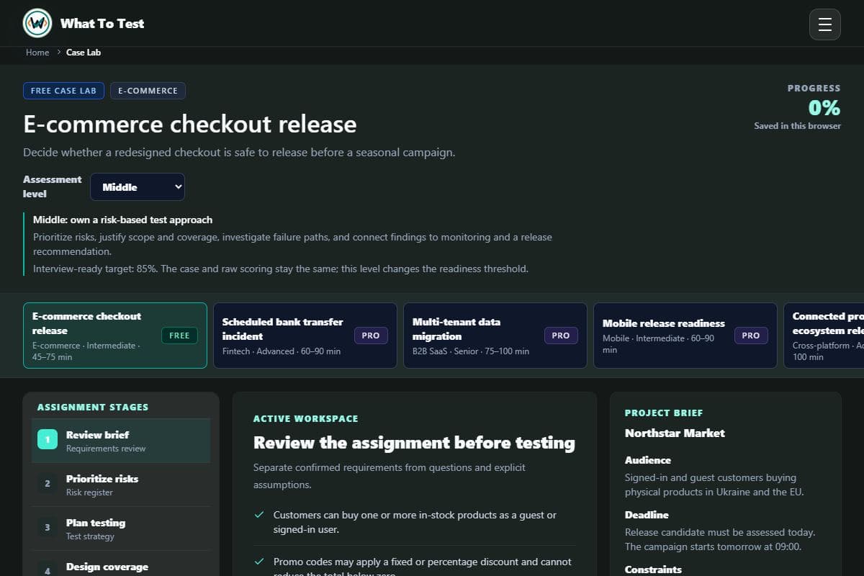This screenshot has width=864, height=576.
Task: Click the 'Deadline' heading in project brief
Action: point(647,515)
